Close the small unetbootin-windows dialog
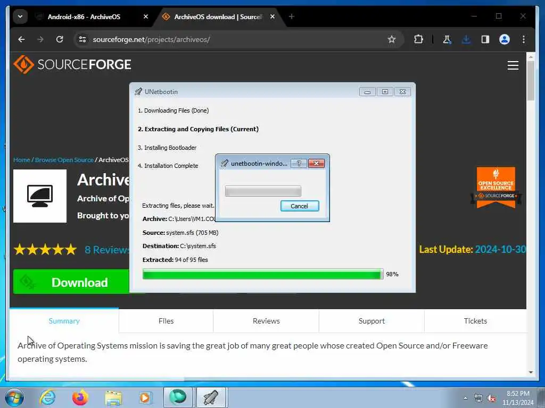This screenshot has height=408, width=545. pos(316,164)
